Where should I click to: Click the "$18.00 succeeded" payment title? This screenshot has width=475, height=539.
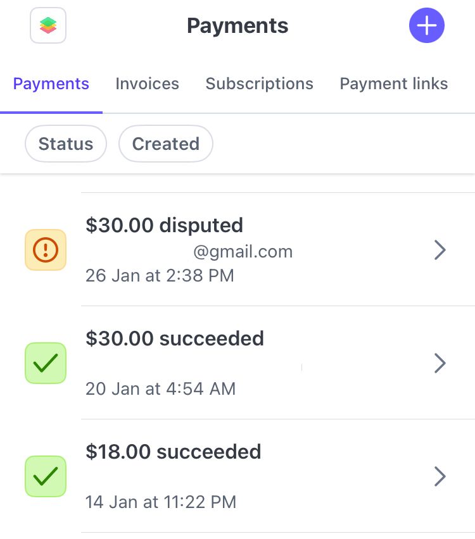[174, 452]
